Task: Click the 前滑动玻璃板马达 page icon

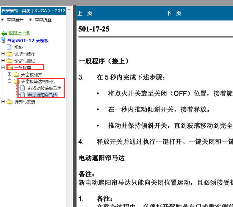Action: click(23, 88)
